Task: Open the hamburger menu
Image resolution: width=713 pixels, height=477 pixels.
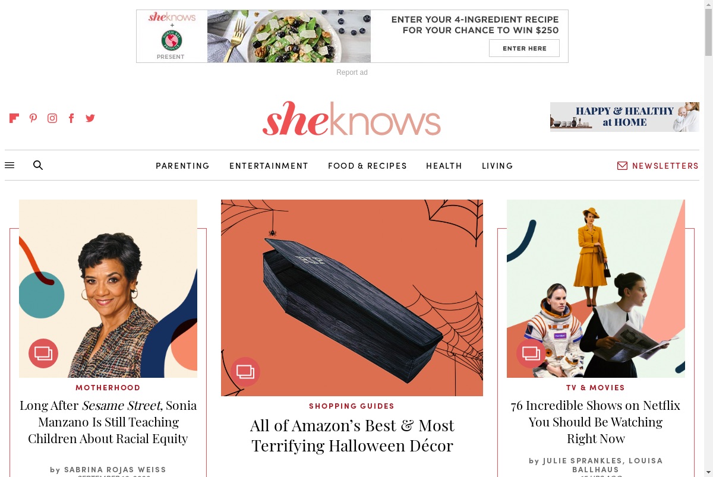Action: [x=10, y=165]
